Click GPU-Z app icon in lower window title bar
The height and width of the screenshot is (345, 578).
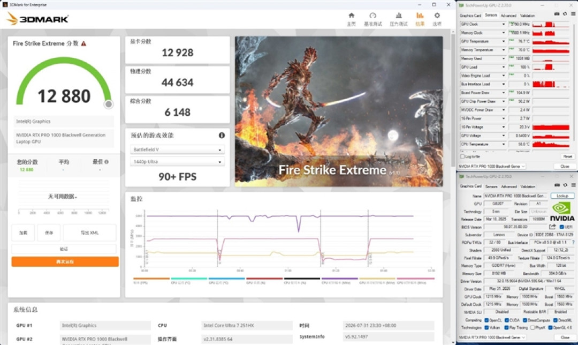461,176
